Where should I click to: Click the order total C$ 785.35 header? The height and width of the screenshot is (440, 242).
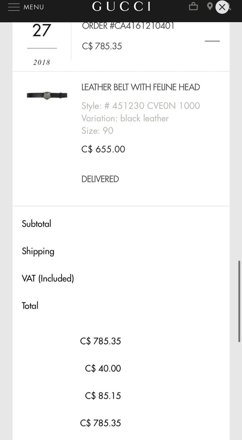102,46
